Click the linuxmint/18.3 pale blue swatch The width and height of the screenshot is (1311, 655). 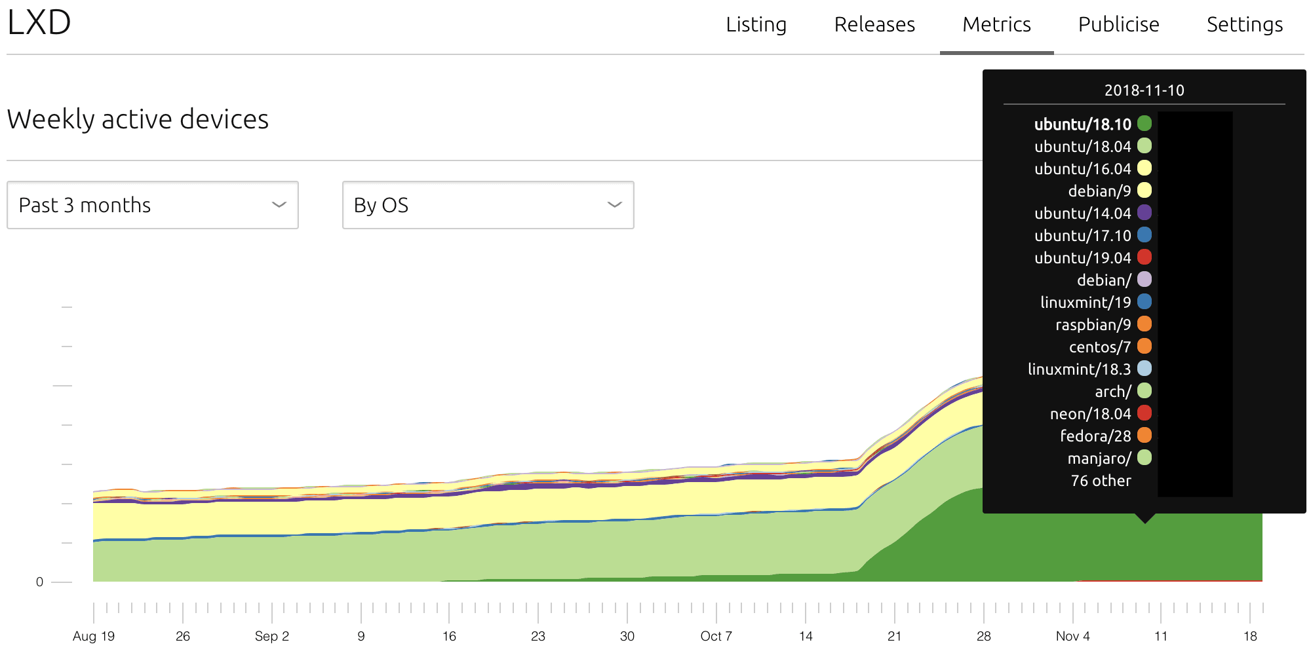pyautogui.click(x=1145, y=368)
